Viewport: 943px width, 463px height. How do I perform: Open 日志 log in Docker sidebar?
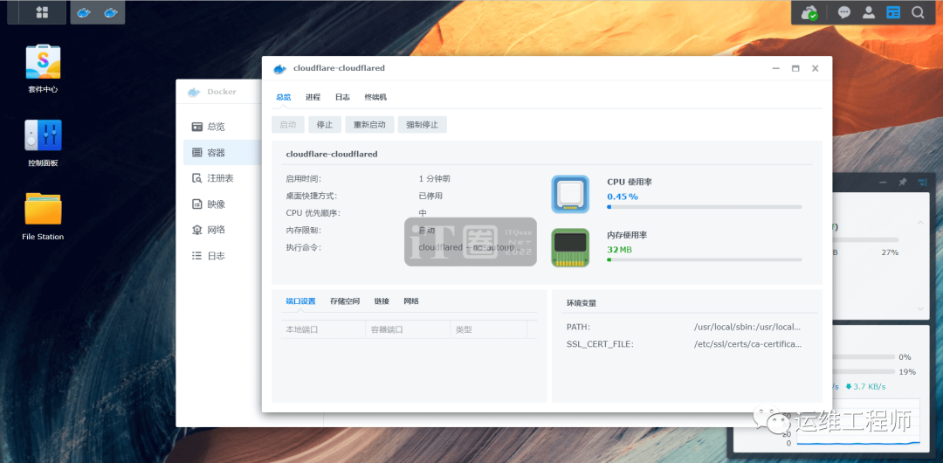tap(223, 255)
